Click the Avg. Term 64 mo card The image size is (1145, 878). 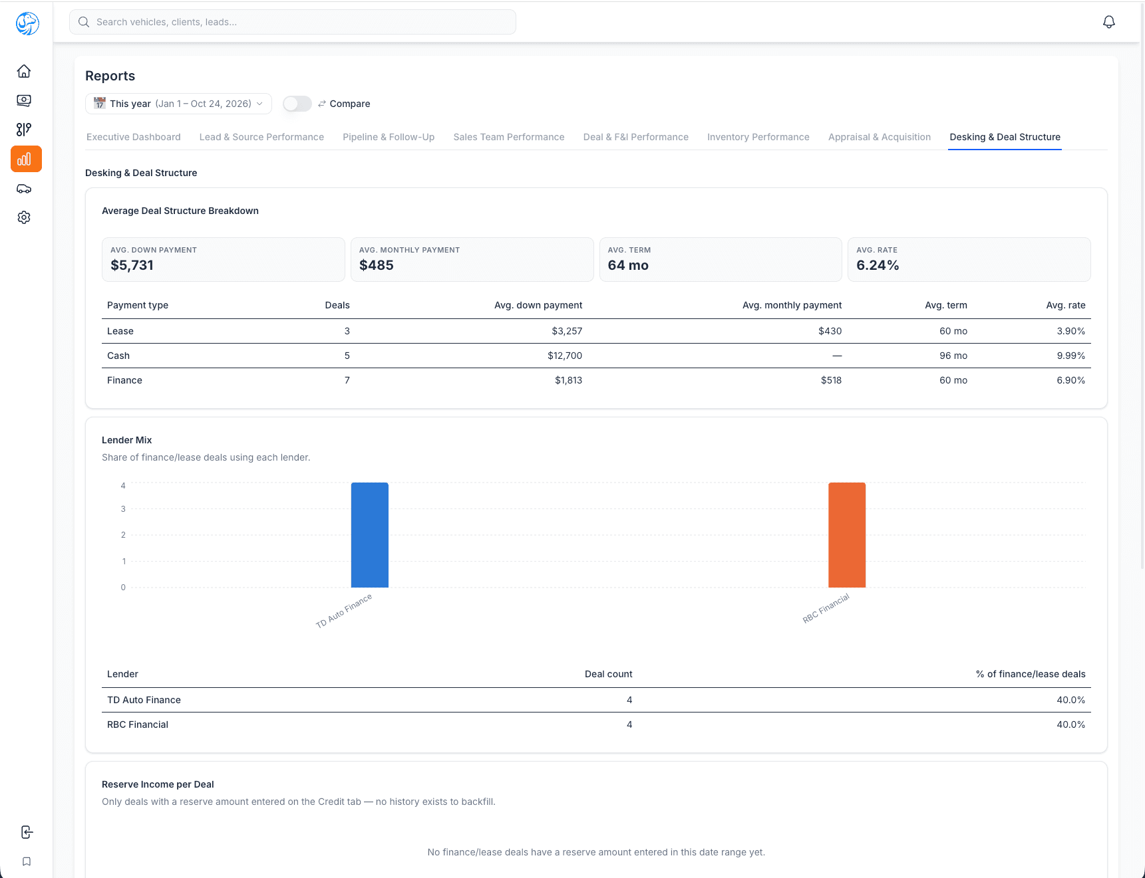tap(721, 259)
